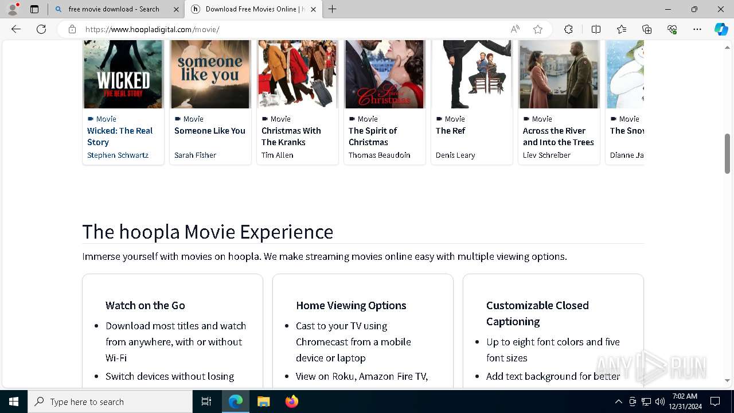Viewport: 734px width, 413px height.
Task: Open volume control in tray
Action: [660, 402]
